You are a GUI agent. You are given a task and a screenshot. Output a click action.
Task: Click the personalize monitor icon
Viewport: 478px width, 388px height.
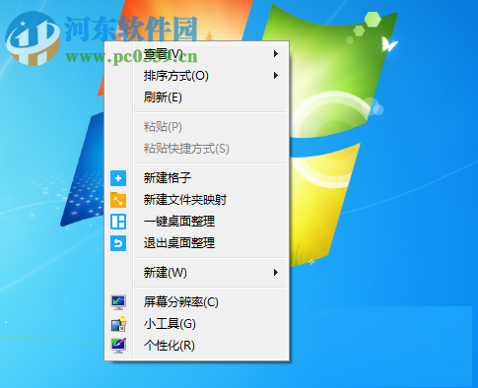pos(118,346)
